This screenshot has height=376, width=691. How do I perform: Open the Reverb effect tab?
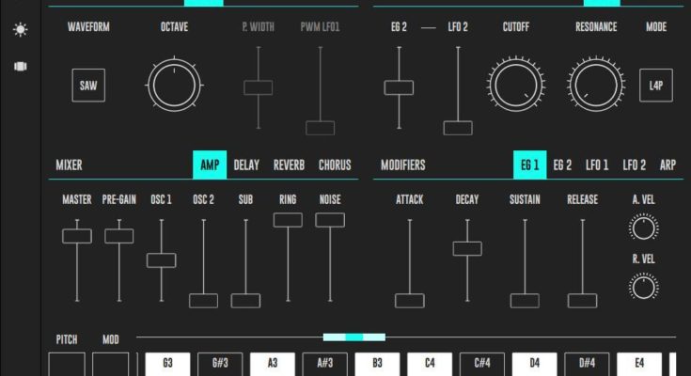pyautogui.click(x=289, y=165)
